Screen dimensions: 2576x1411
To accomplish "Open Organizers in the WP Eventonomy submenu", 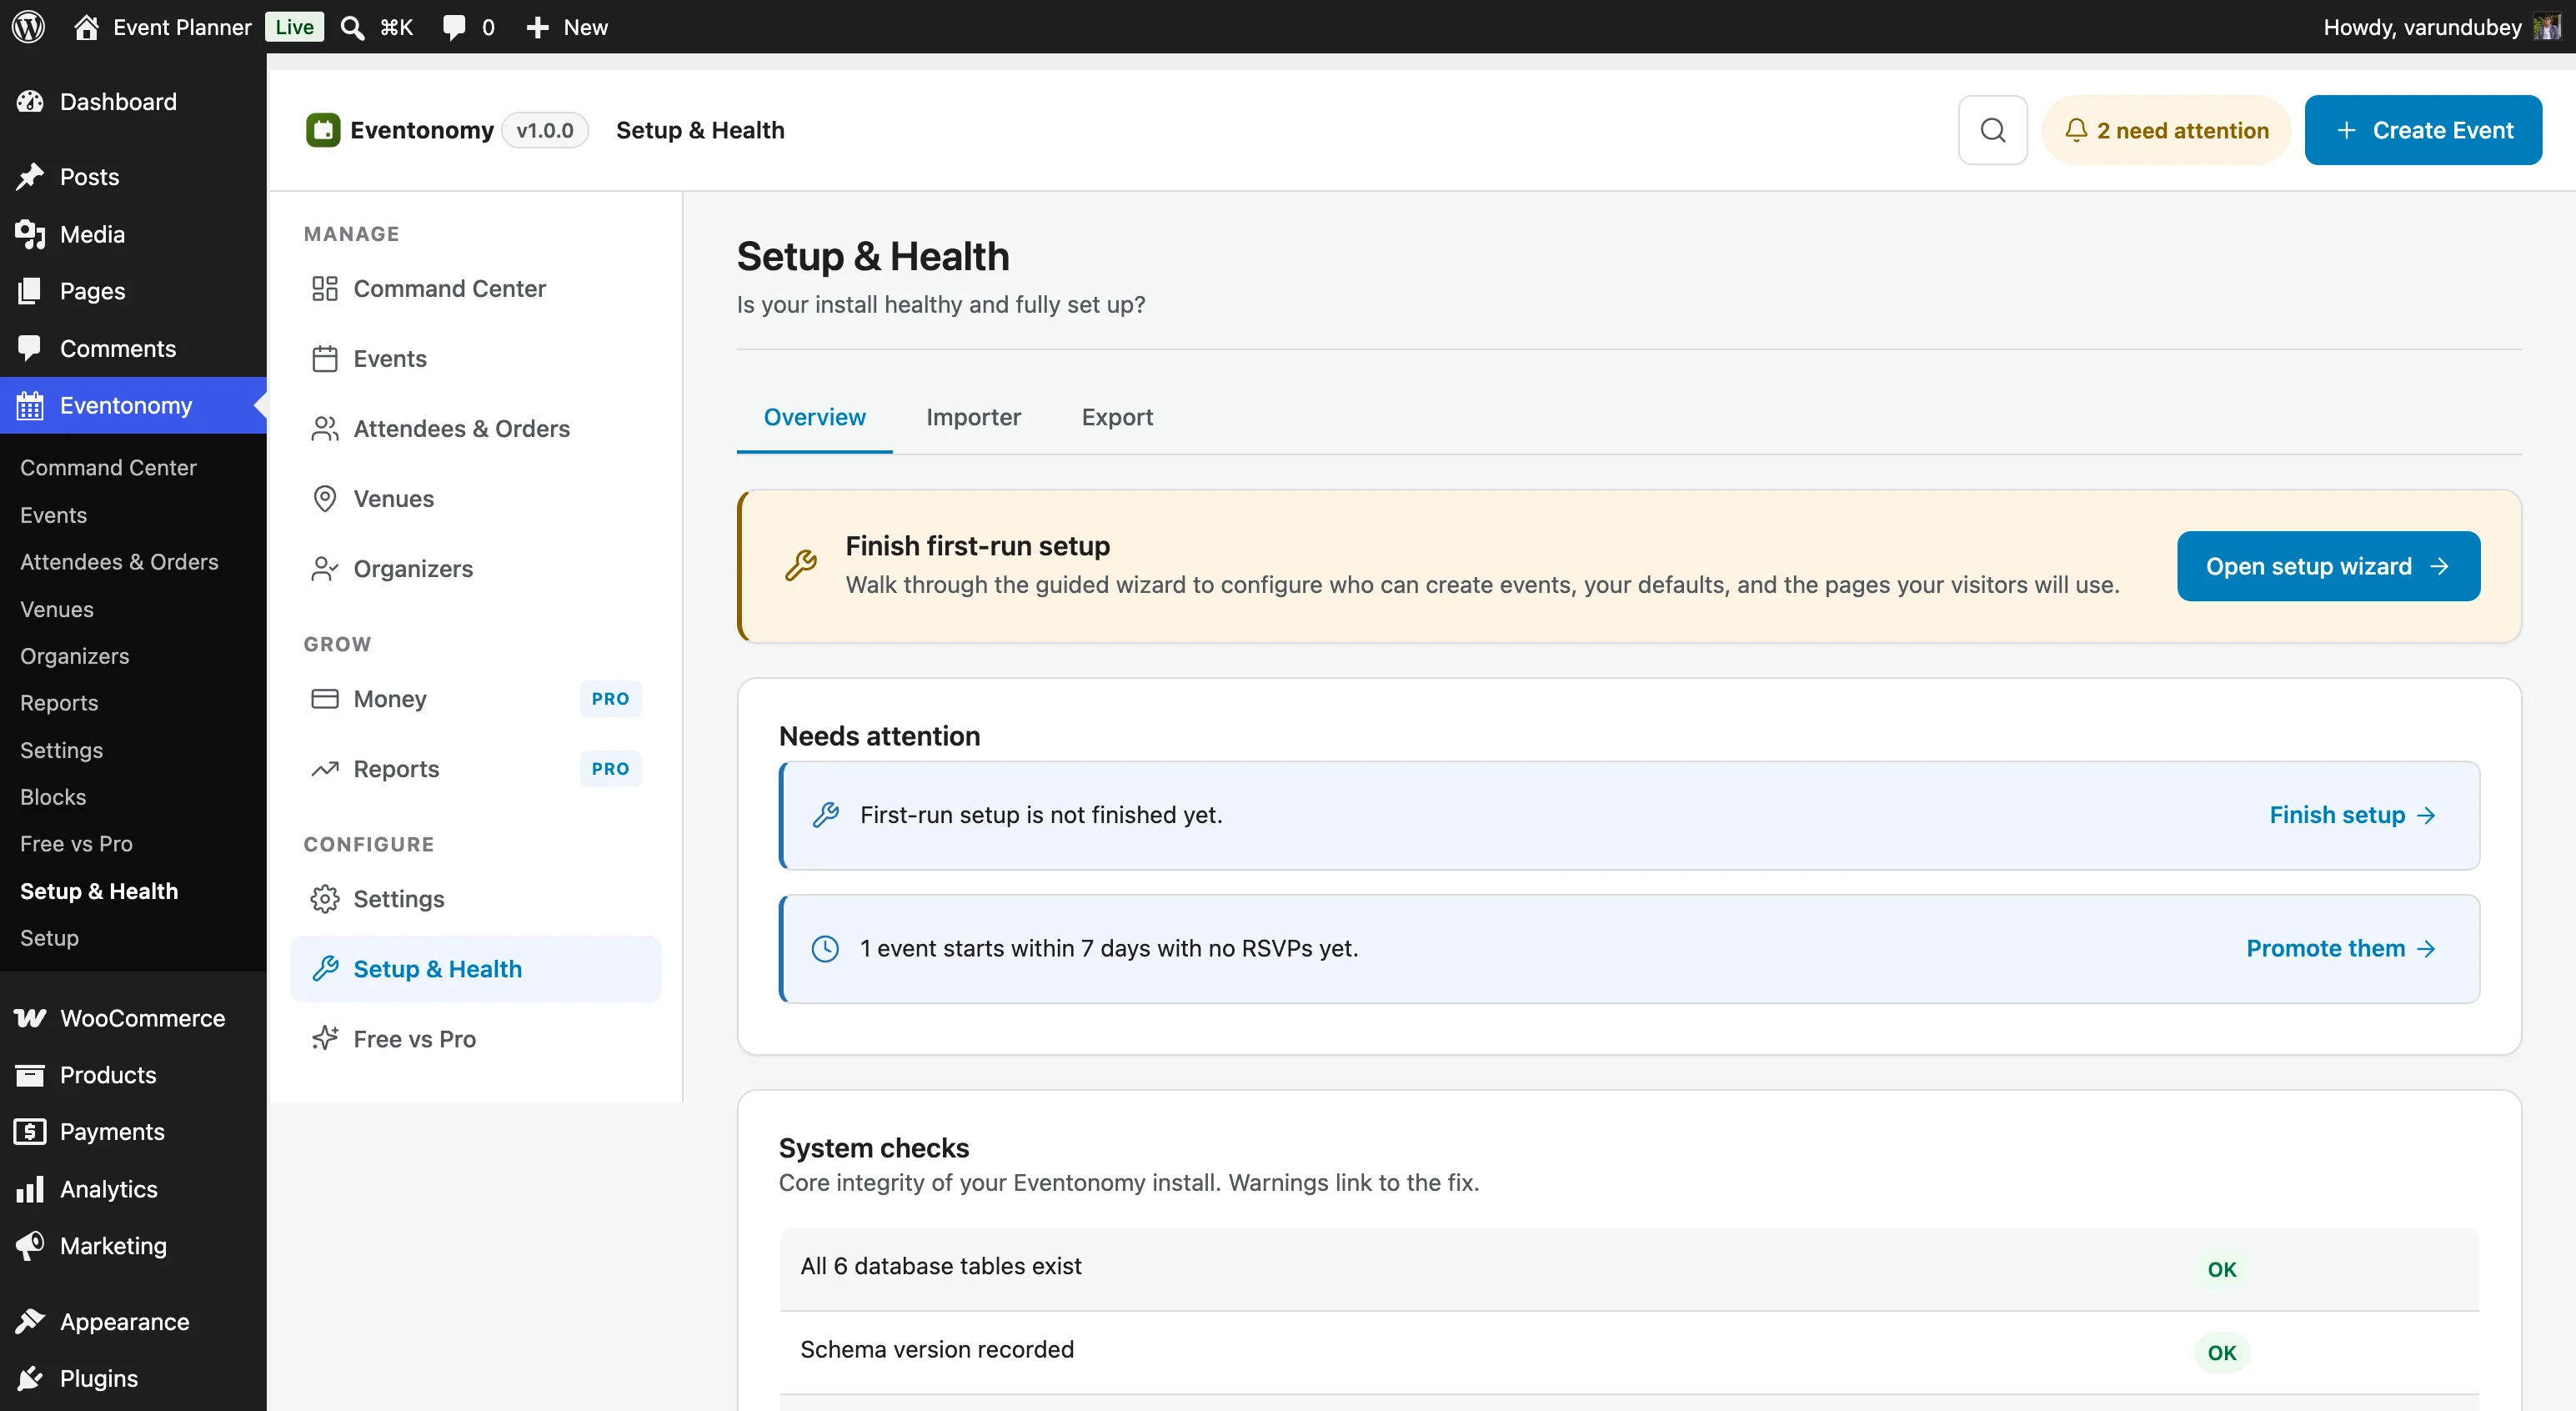I will point(75,656).
